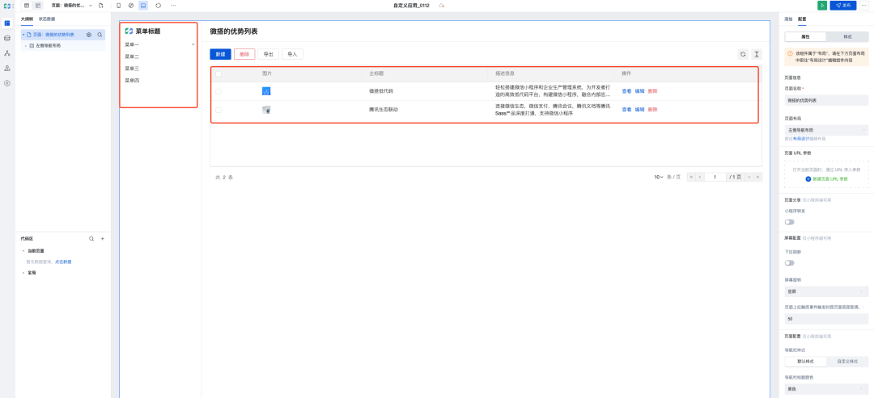Viewport: 874px width, 398px height.
Task: Enable the 下拉刷新 toggle
Action: pos(789,263)
